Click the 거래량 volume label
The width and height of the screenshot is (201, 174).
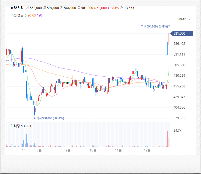(x=15, y=126)
